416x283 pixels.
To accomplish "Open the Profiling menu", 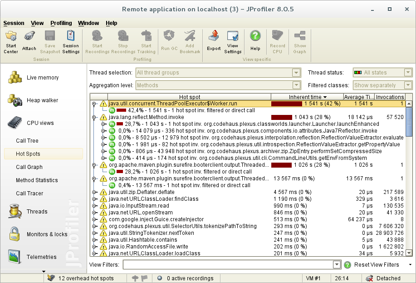I will coord(61,23).
